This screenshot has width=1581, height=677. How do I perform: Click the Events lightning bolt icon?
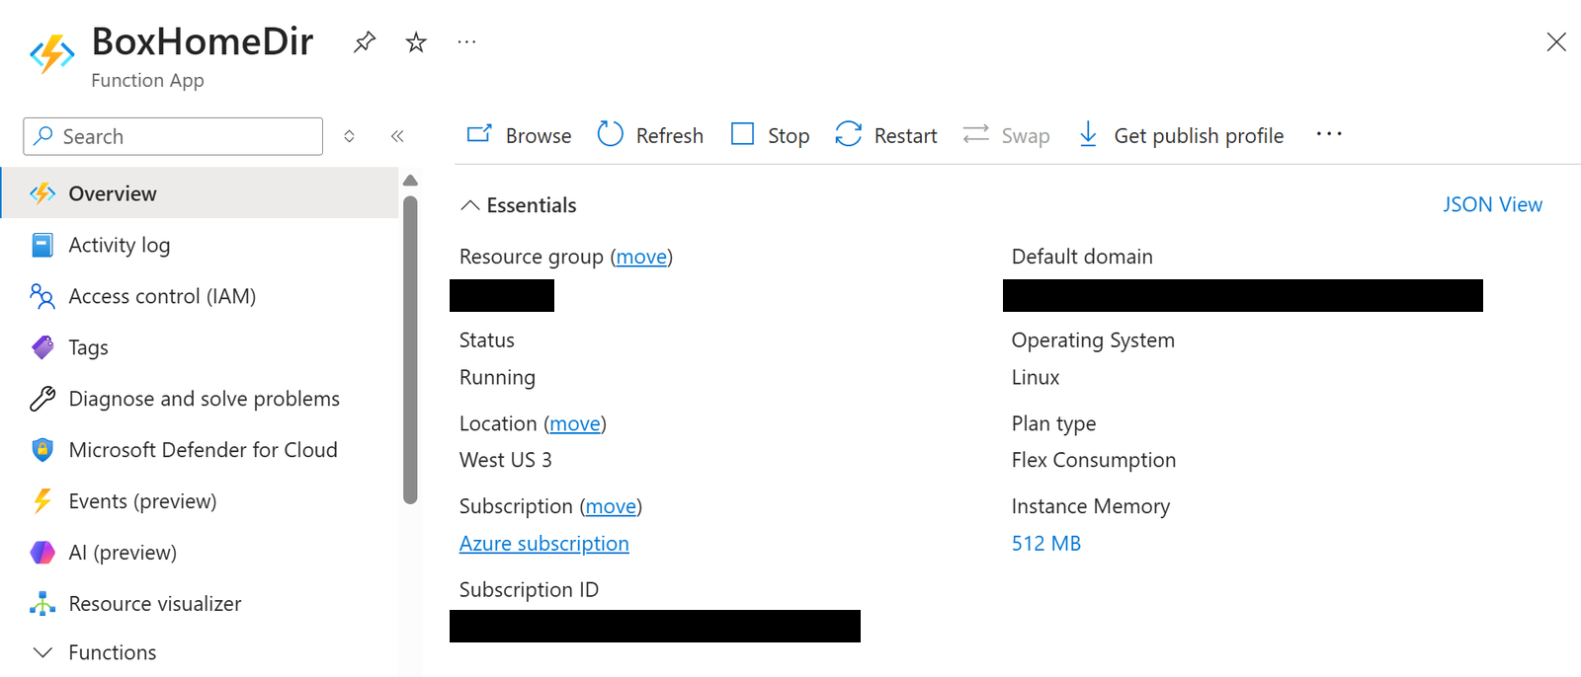click(x=42, y=501)
